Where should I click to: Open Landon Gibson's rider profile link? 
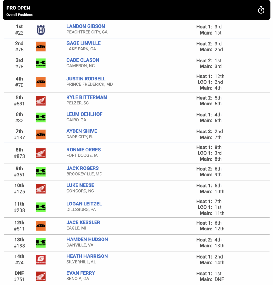coord(86,26)
